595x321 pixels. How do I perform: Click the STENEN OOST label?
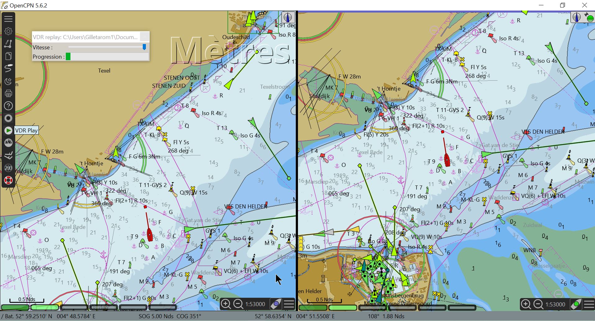(182, 78)
